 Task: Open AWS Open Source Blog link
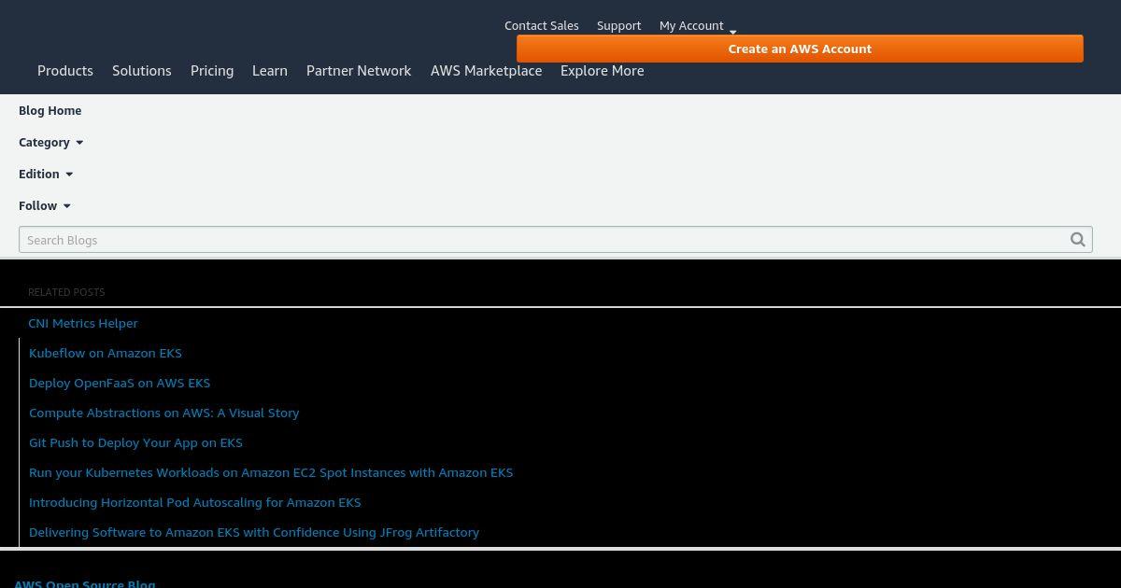pos(85,582)
